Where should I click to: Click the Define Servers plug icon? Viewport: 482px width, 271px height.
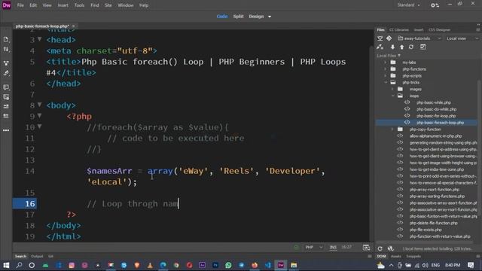tap(380, 47)
